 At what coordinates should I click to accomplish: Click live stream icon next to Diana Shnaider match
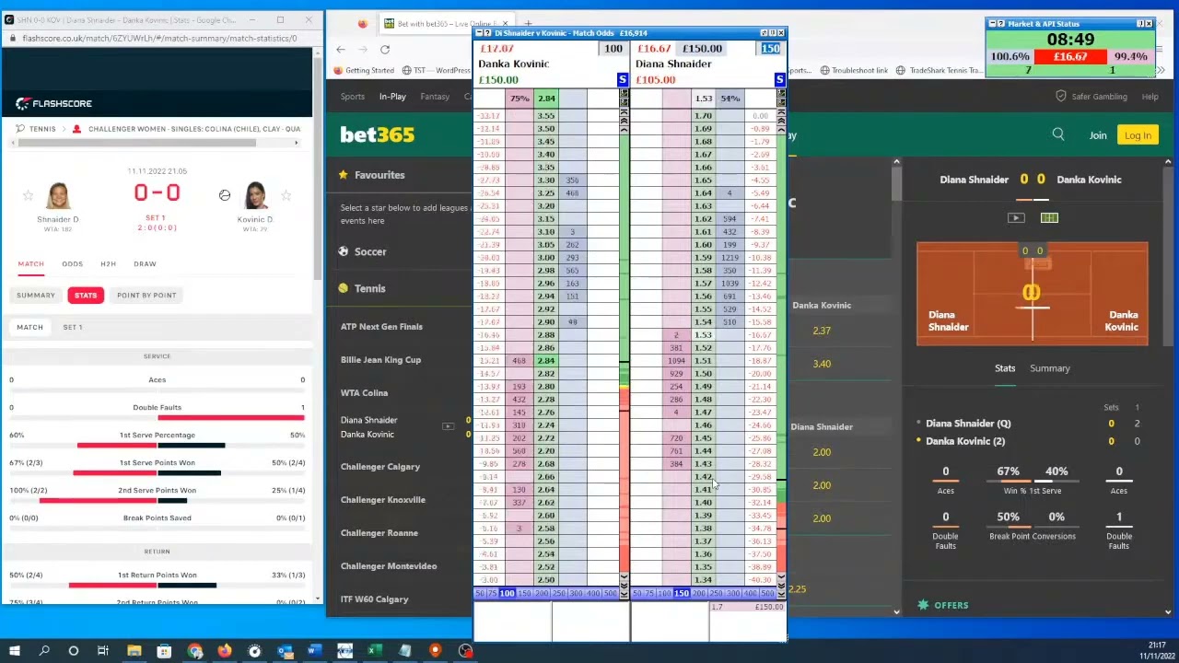point(448,426)
